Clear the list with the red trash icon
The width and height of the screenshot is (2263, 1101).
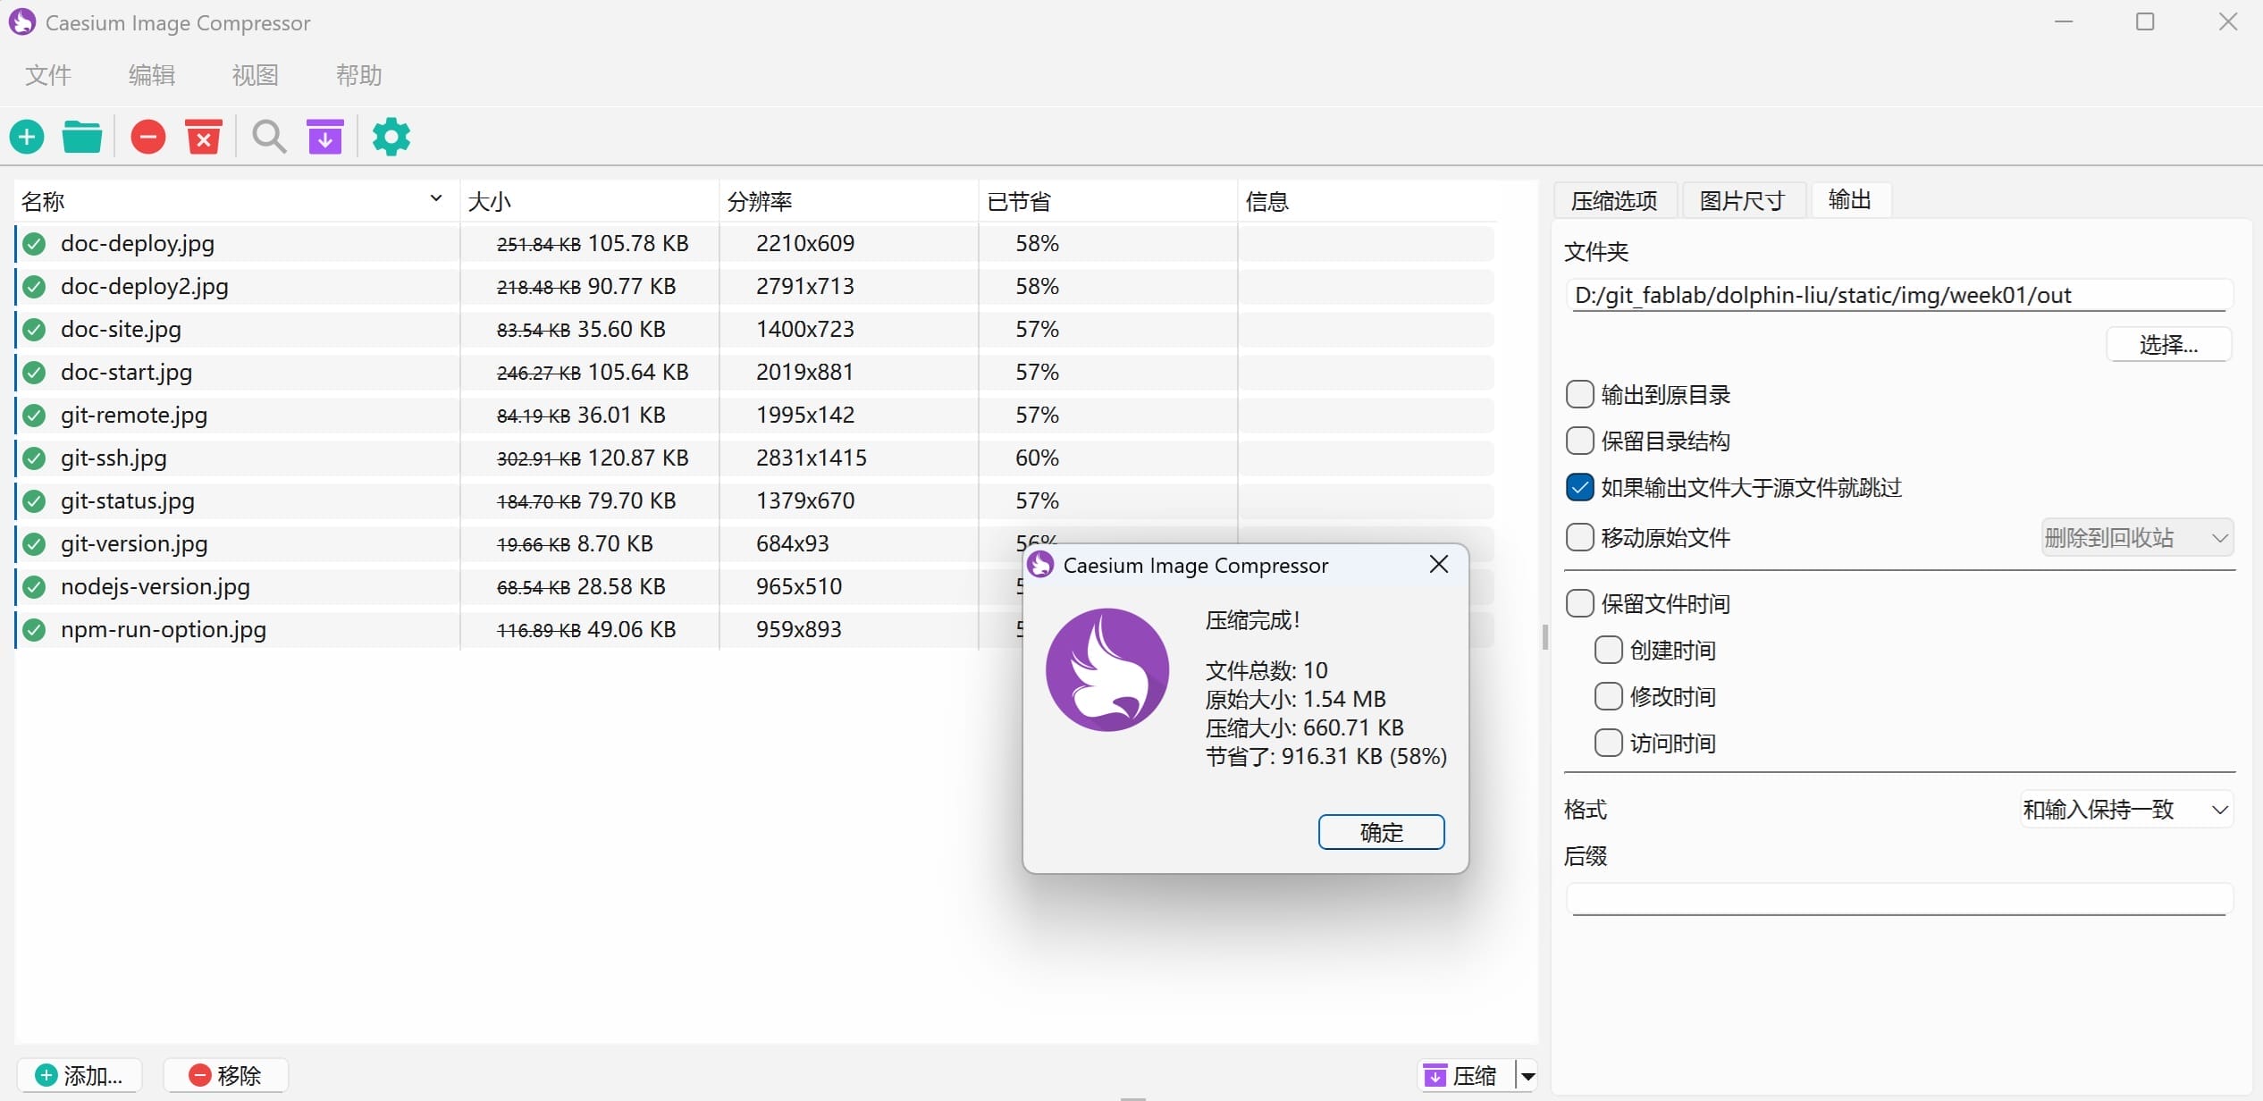pos(204,137)
